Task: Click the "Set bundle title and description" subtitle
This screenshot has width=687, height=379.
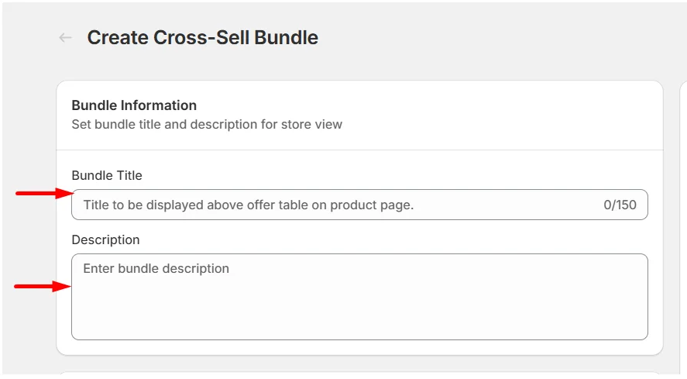Action: tap(207, 125)
